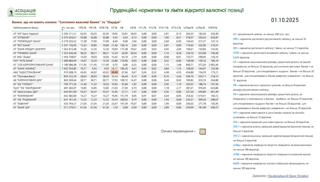Click the exceedance legend color swatch
The image size is (320, 182).
click(x=202, y=132)
